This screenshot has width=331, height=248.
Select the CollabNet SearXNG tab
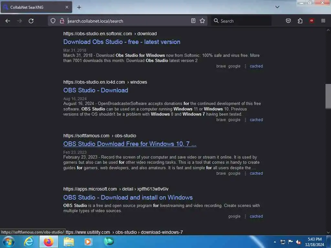tap(36, 7)
